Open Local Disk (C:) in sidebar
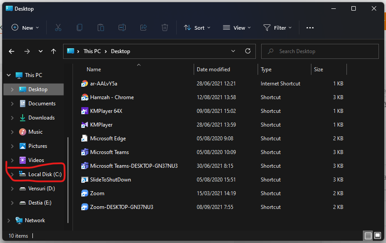 point(45,174)
